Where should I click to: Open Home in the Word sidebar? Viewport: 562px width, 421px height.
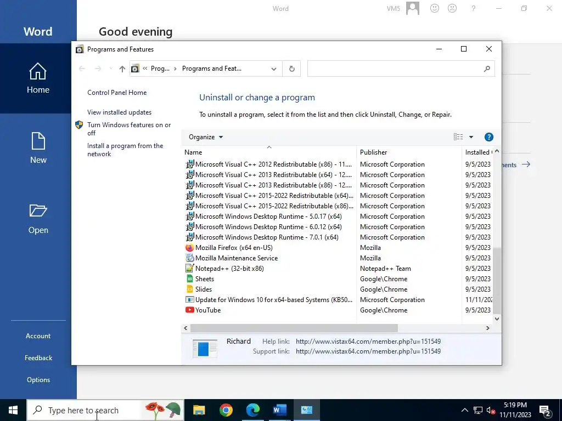click(38, 78)
